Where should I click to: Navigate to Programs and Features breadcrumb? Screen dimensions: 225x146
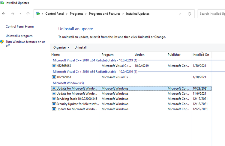(104, 13)
